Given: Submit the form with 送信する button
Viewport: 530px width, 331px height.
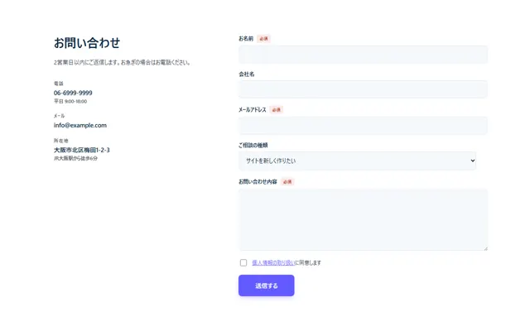Looking at the screenshot, I should click(x=267, y=285).
